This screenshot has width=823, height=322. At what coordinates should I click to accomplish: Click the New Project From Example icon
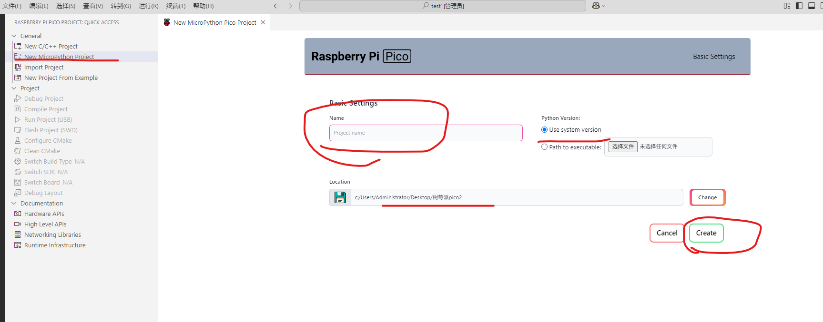[x=18, y=78]
